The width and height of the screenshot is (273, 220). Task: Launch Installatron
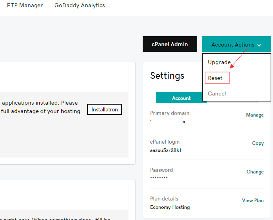(105, 109)
